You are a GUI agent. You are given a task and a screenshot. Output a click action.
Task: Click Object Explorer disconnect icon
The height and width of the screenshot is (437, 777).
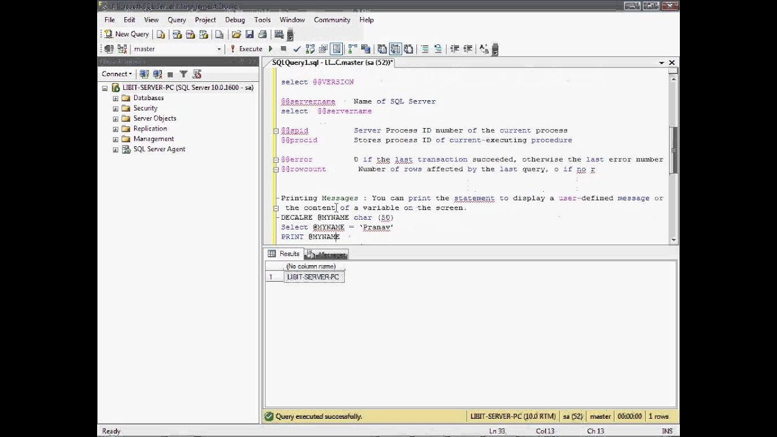click(x=157, y=74)
